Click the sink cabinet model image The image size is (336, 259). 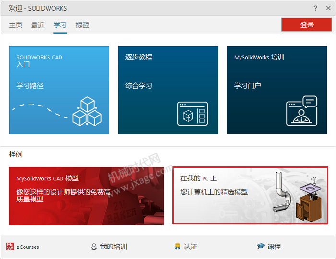309,200
